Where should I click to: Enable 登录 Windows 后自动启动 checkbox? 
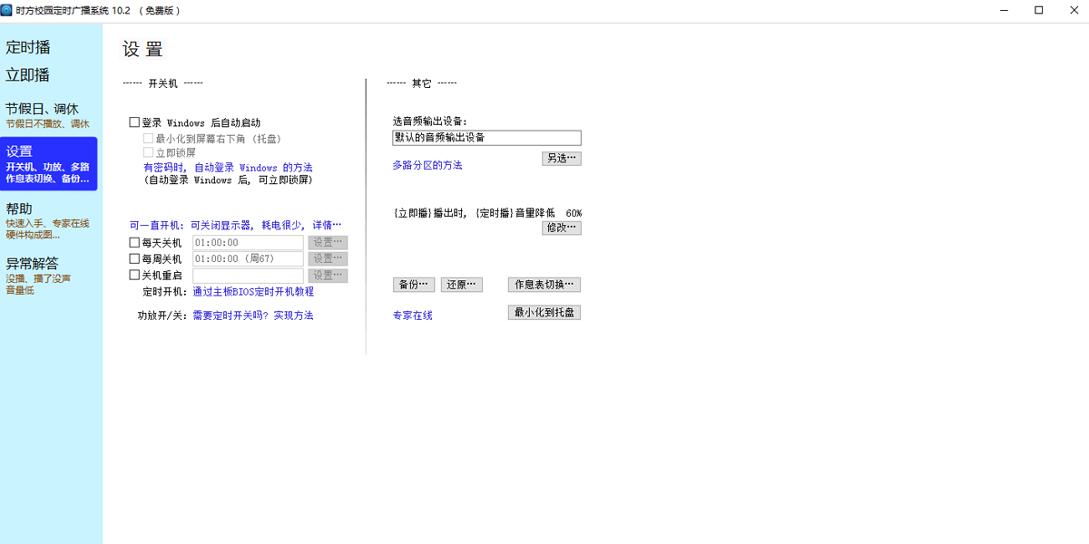click(135, 122)
